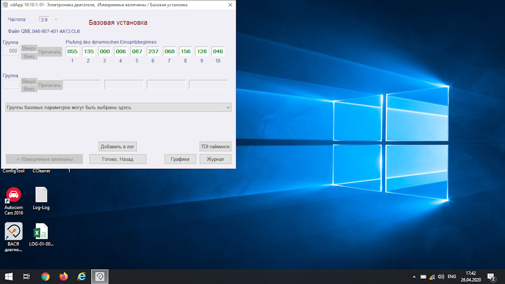The image size is (505, 284).
Task: Open Журнал
Action: coord(215,159)
